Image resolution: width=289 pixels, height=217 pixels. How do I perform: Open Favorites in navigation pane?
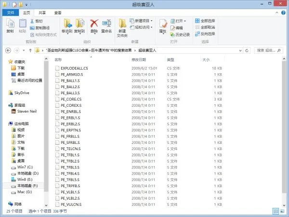point(17,62)
